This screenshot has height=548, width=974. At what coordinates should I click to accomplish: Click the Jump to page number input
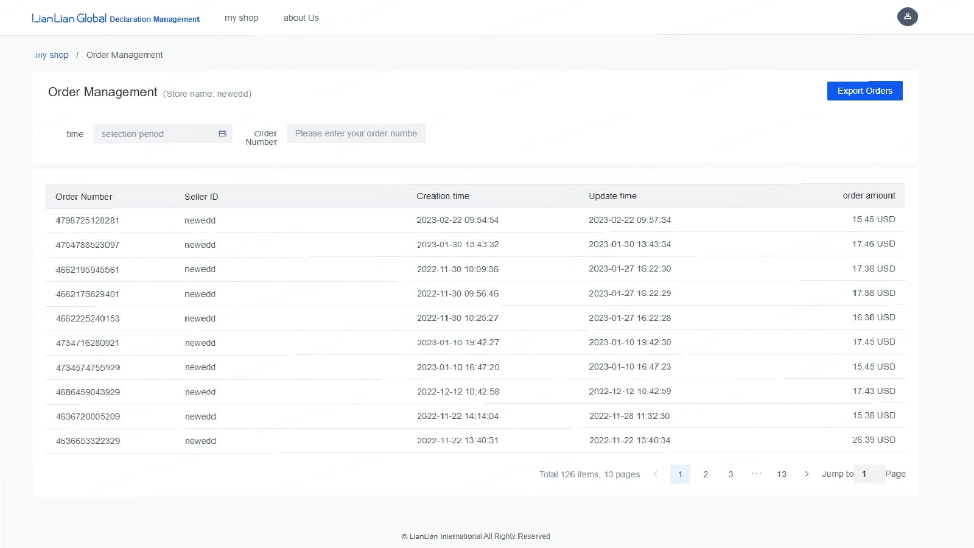[x=869, y=474]
